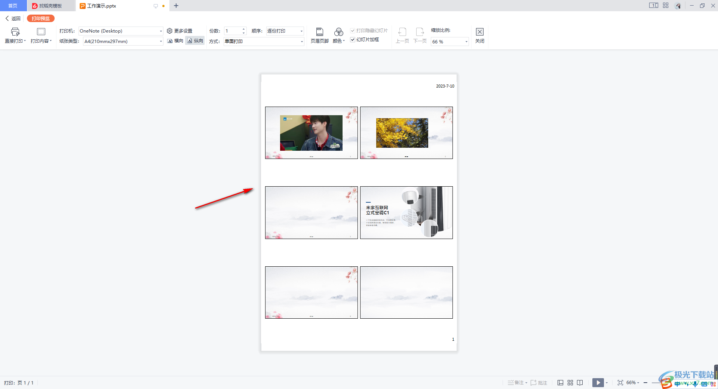The image size is (718, 389).
Task: Switch to slide sorter view icon
Action: (x=570, y=382)
